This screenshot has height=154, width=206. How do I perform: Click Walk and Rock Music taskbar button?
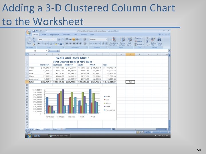[x=59, y=136]
